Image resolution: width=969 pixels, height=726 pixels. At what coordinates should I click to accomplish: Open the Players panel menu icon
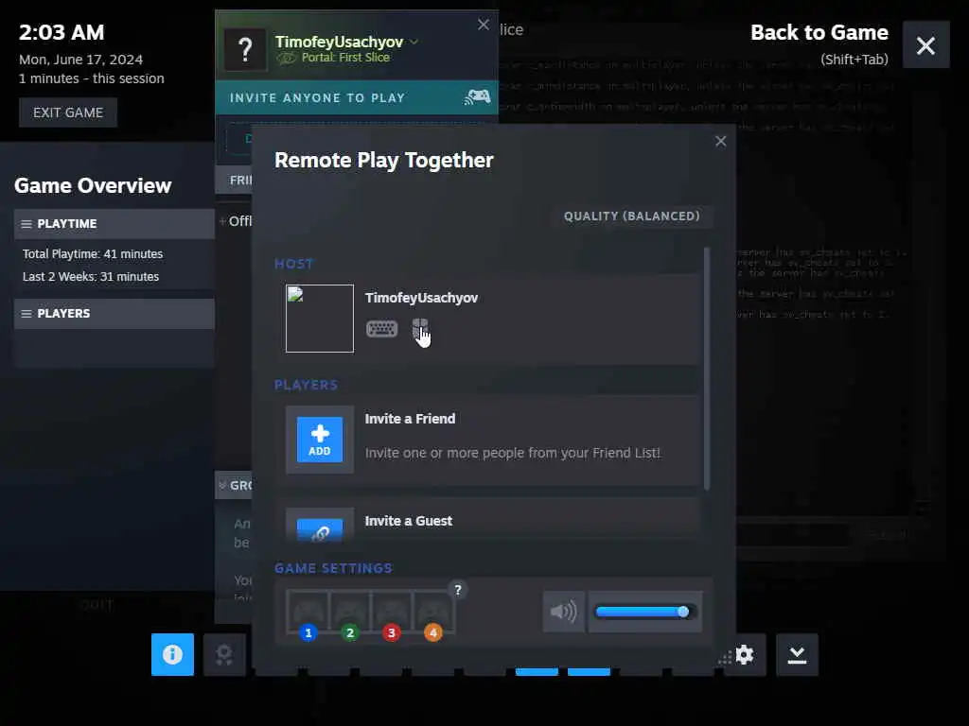click(26, 314)
